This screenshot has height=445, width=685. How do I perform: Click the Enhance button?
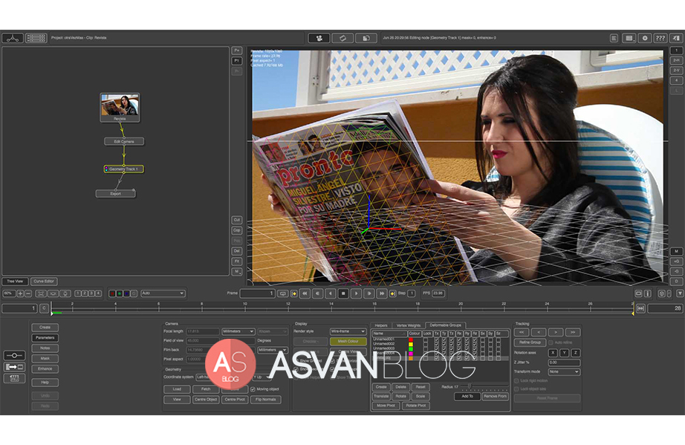coord(45,369)
